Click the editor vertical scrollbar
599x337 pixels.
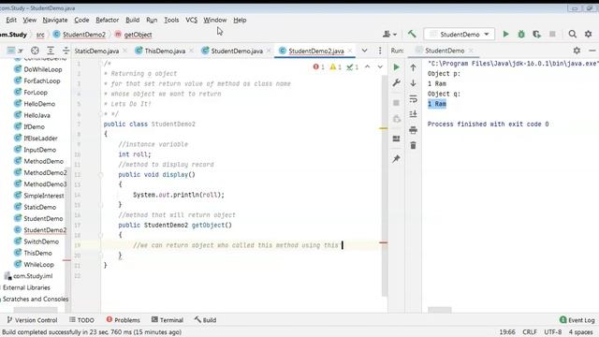click(385, 185)
